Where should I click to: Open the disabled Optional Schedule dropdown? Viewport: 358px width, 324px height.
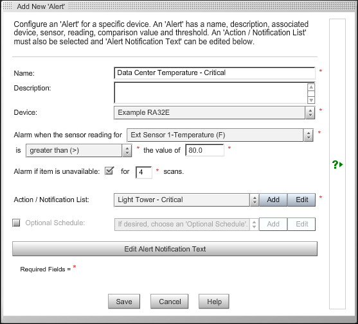pos(186,224)
